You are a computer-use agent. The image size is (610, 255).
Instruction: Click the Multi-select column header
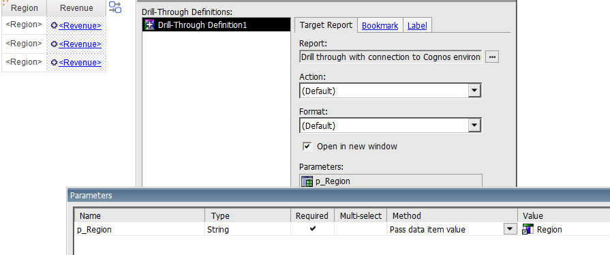[x=361, y=215]
